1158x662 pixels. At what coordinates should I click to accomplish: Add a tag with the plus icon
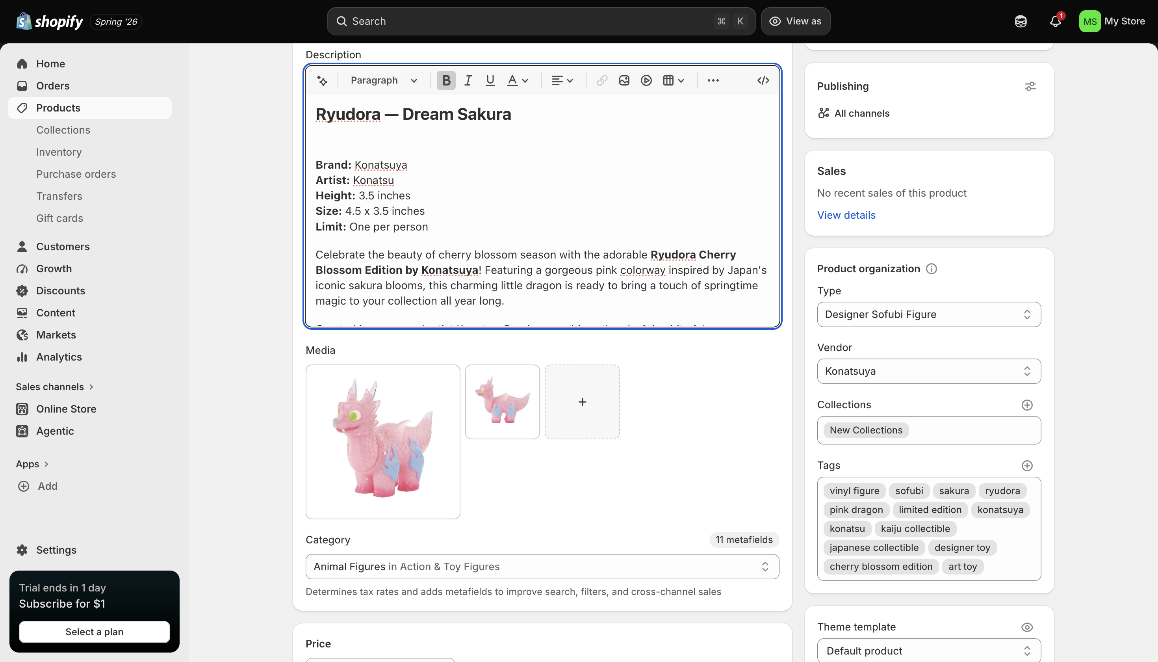(x=1027, y=466)
